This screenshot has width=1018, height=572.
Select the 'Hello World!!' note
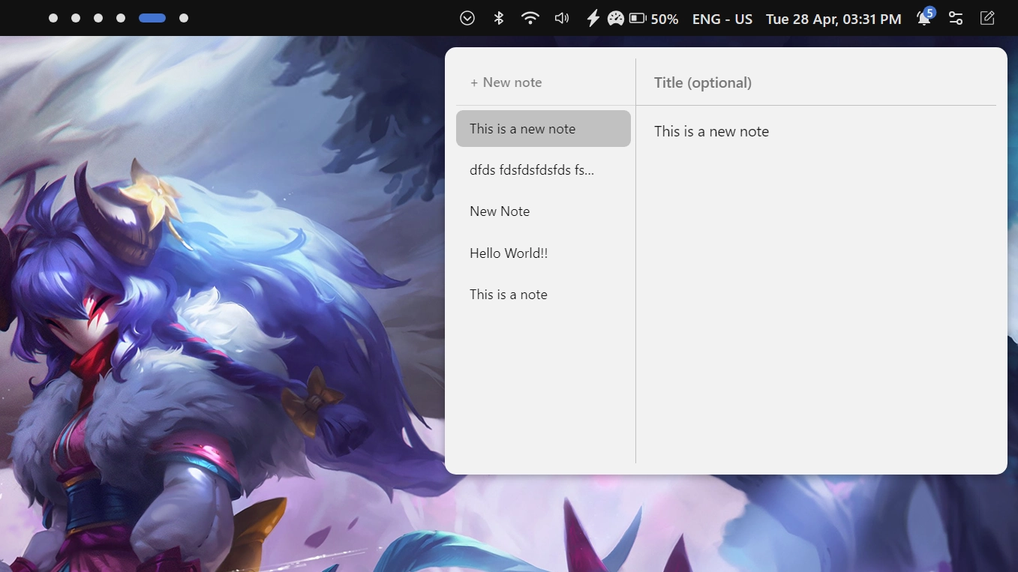coord(509,253)
